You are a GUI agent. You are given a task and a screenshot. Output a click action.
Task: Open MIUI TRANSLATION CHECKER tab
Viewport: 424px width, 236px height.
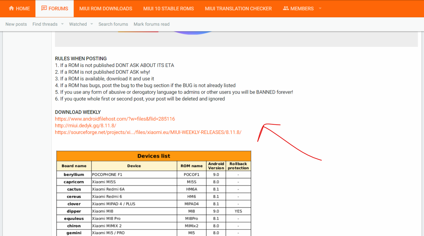(x=238, y=9)
